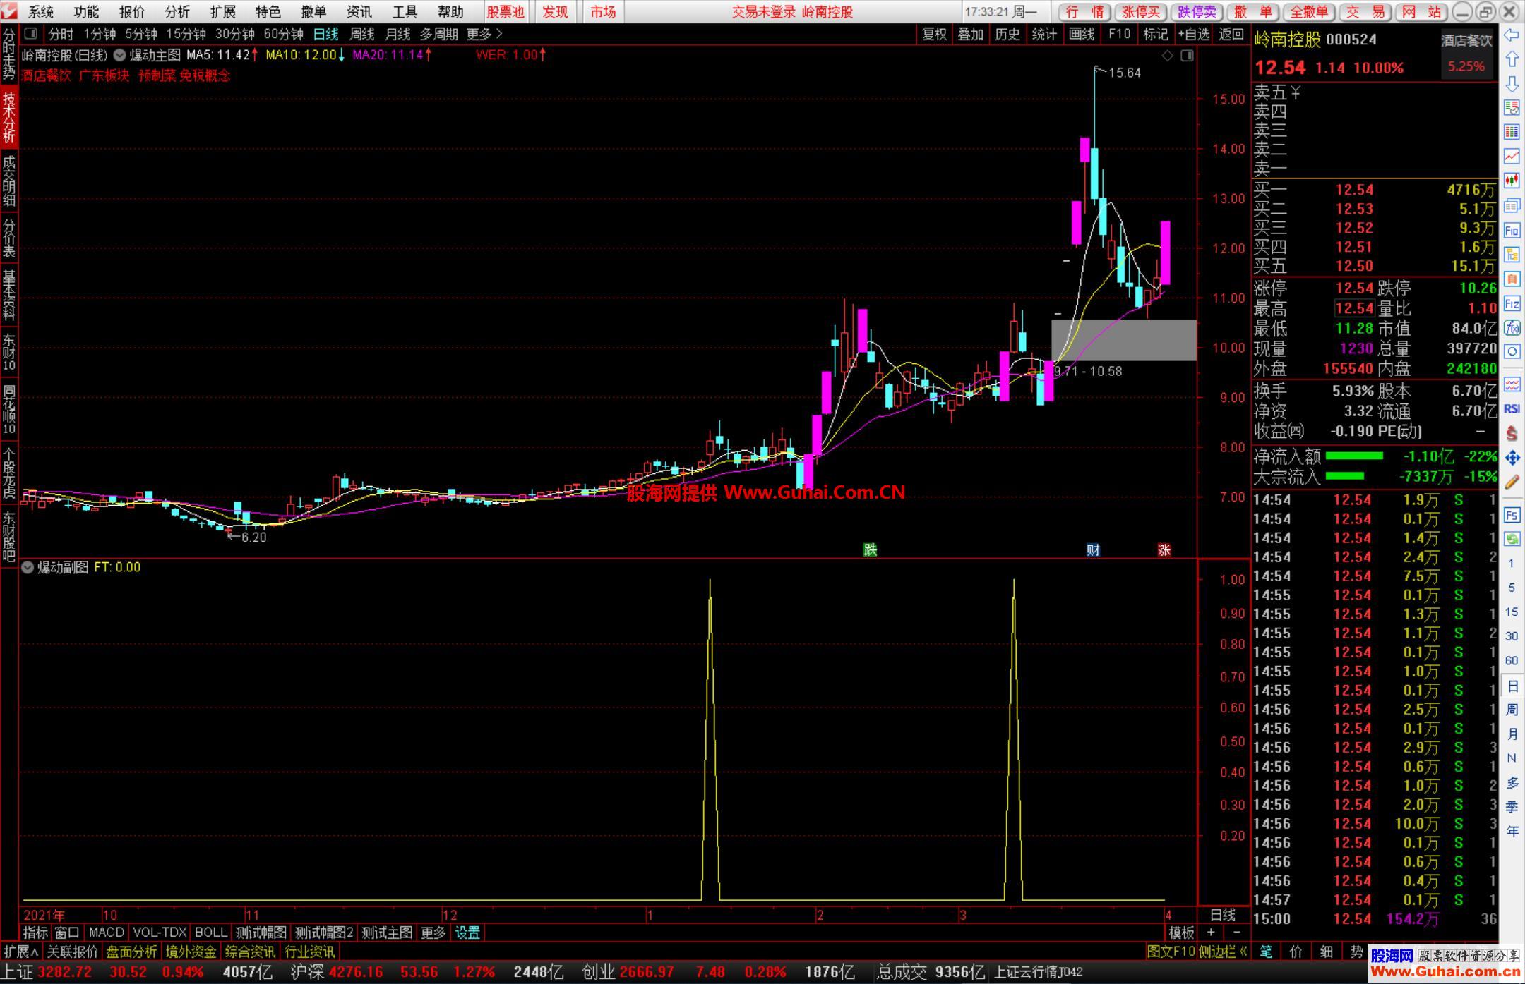Screen dimensions: 1525x984
Task: Click the up arrow icon in right toolbar
Action: [x=1512, y=59]
